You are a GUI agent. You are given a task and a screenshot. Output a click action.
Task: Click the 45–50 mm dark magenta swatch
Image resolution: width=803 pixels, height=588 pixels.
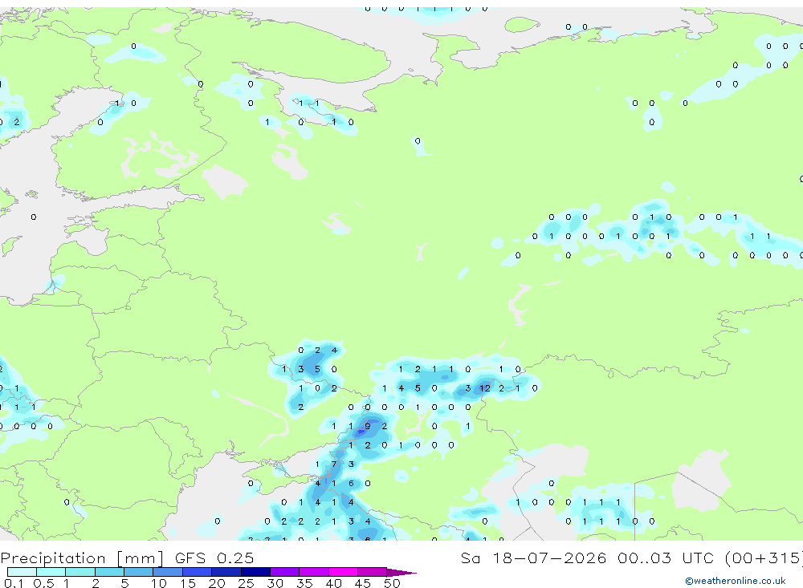373,572
